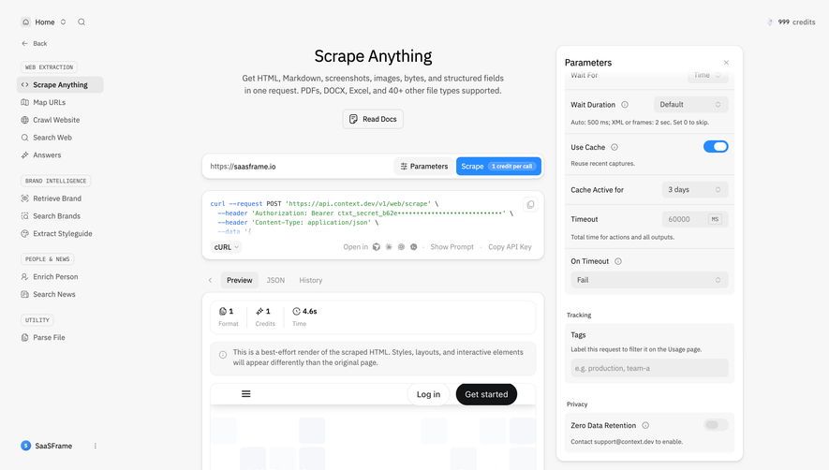Open Cache Active for 3 days dropdown
Image resolution: width=829 pixels, height=470 pixels.
(x=695, y=189)
